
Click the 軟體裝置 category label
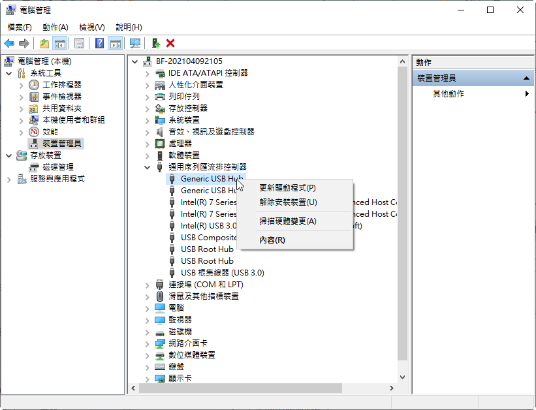(184, 155)
